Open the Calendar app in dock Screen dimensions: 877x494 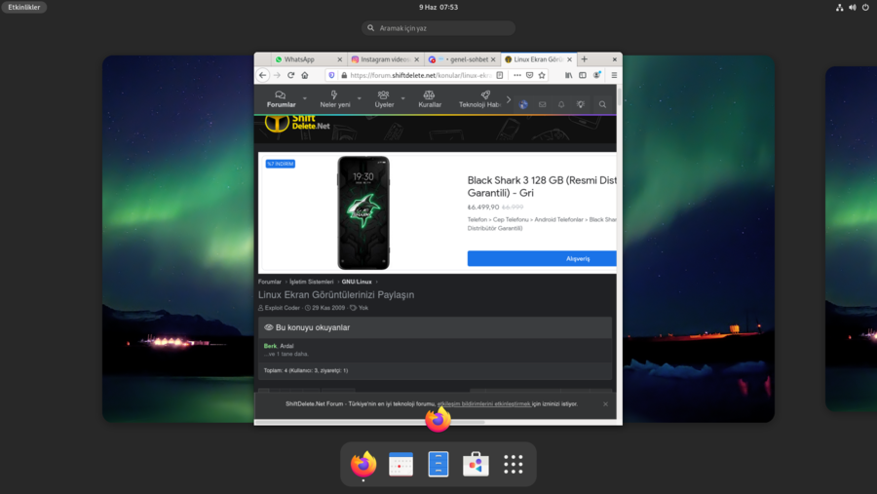pos(401,464)
